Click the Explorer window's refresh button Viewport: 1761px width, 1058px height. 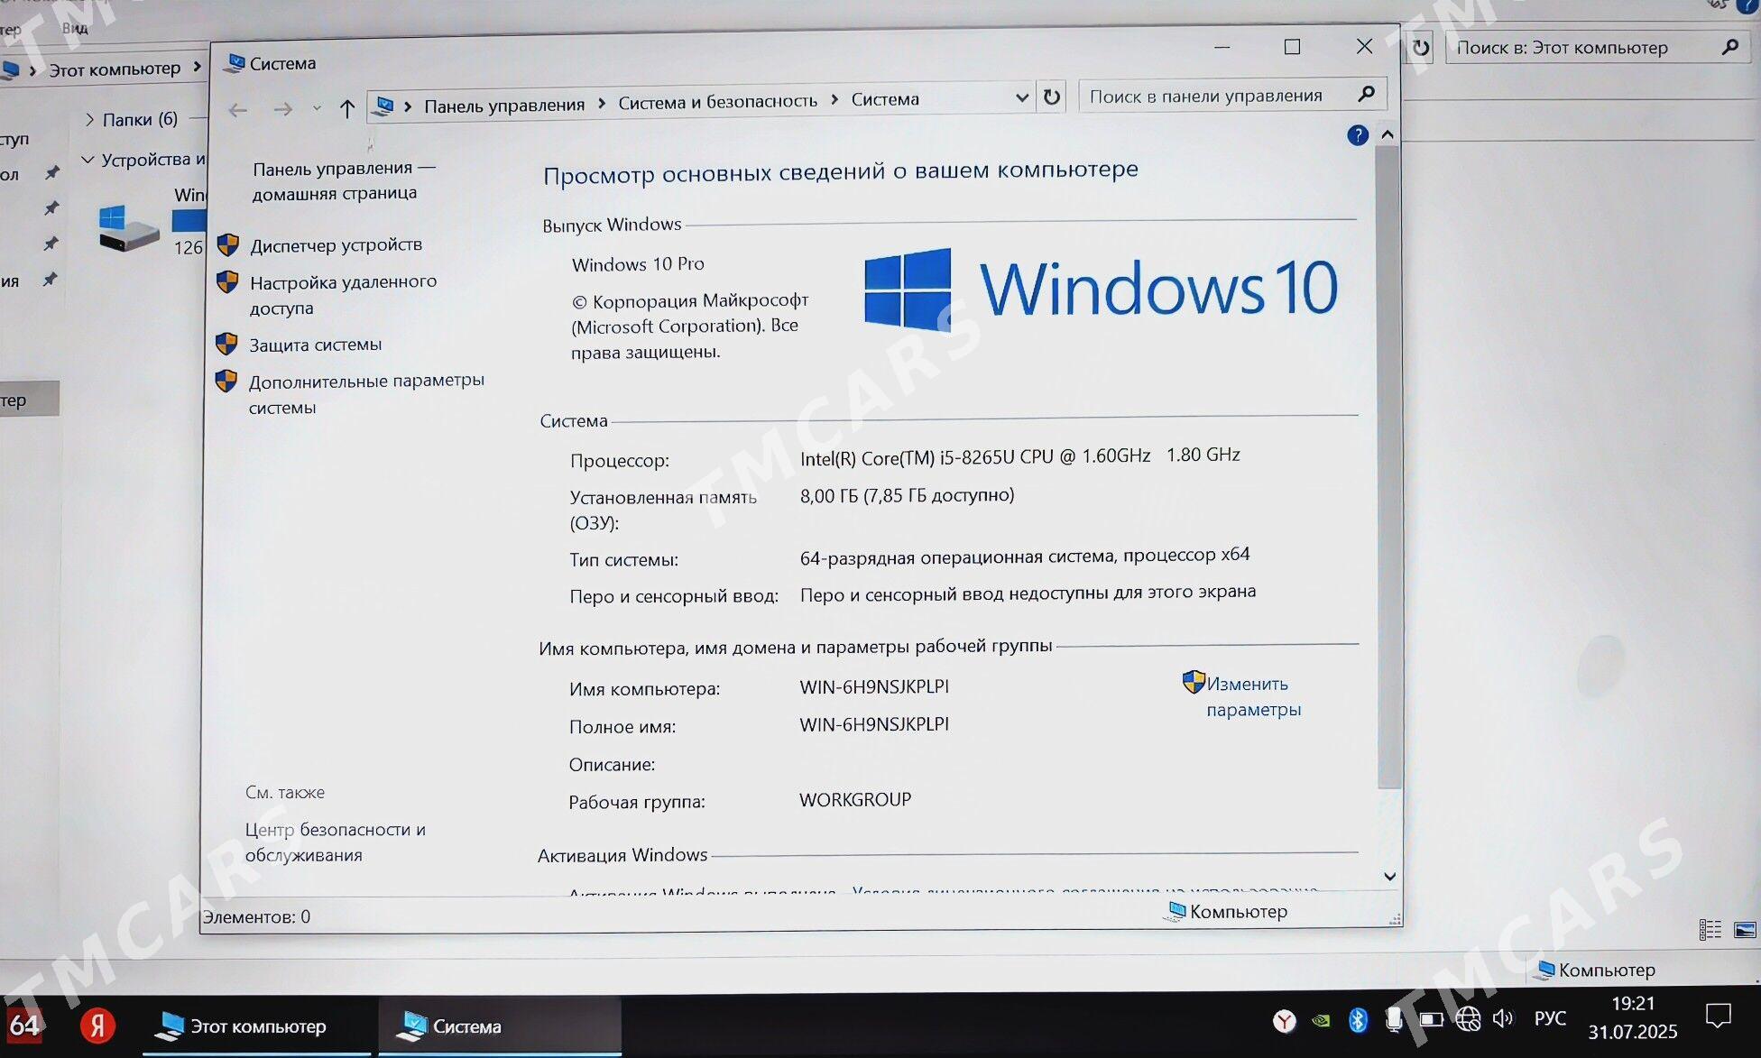(1421, 47)
